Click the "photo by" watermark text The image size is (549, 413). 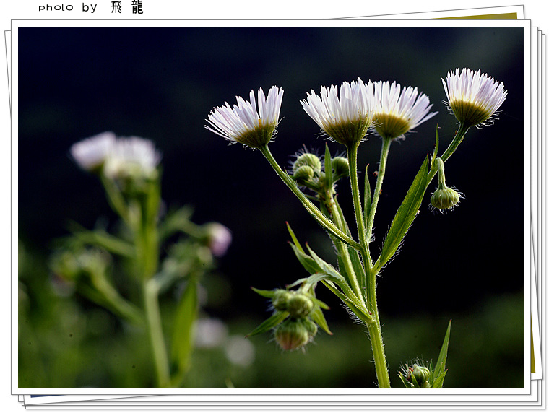tap(67, 8)
